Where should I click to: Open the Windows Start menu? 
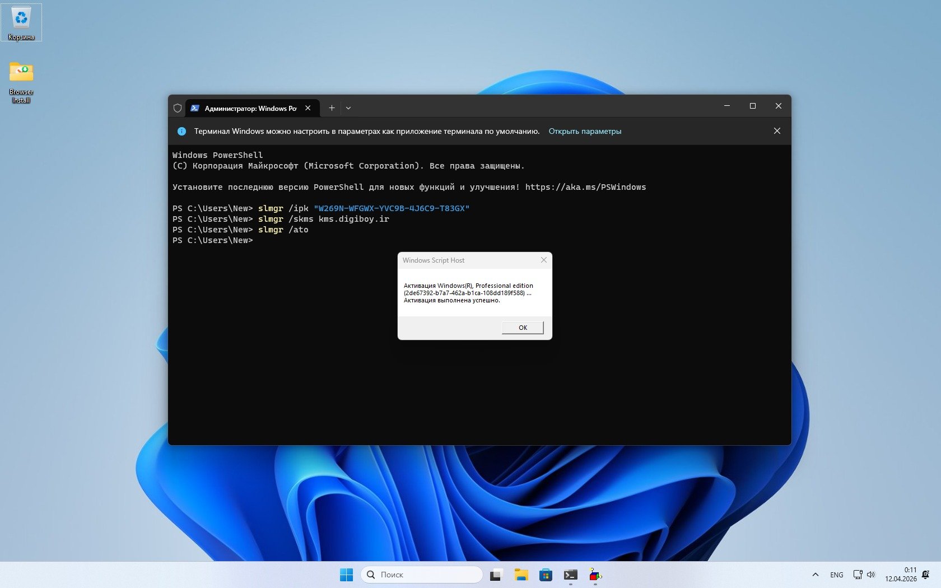[346, 575]
